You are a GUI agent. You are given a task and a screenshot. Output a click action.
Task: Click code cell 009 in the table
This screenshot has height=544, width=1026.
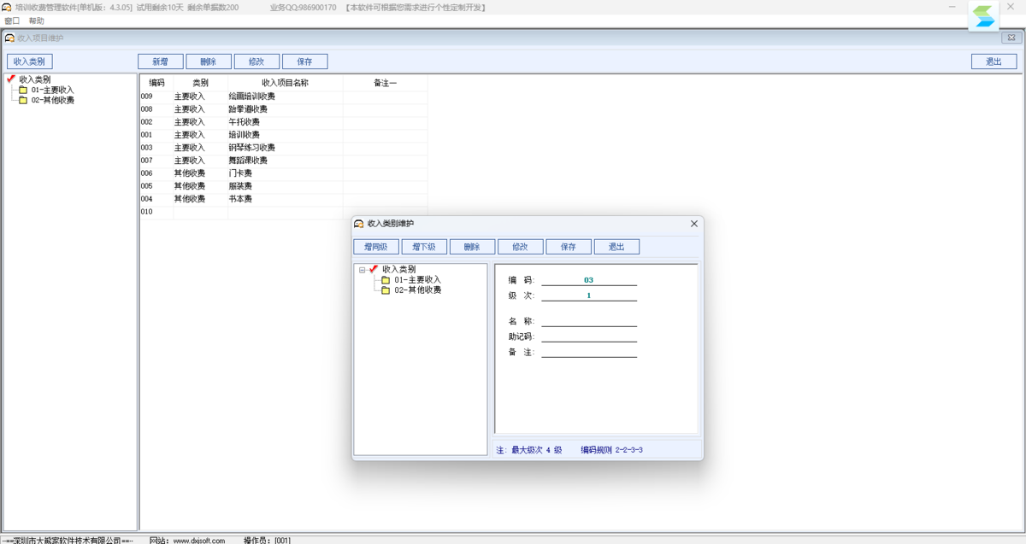[x=156, y=97]
